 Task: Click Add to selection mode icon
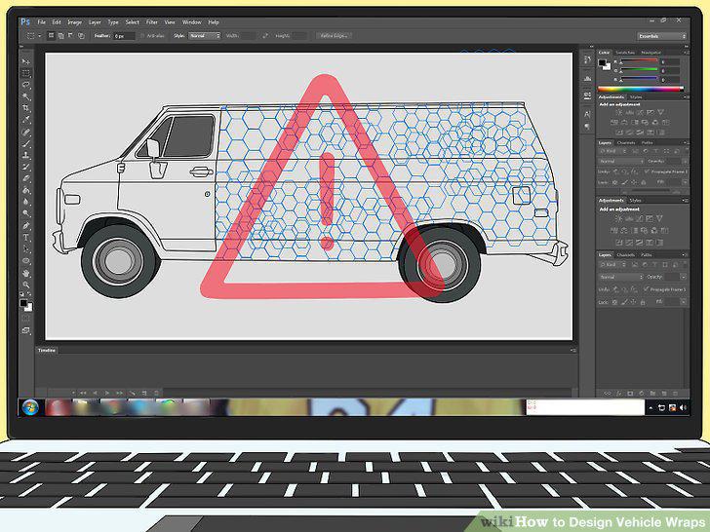point(61,35)
